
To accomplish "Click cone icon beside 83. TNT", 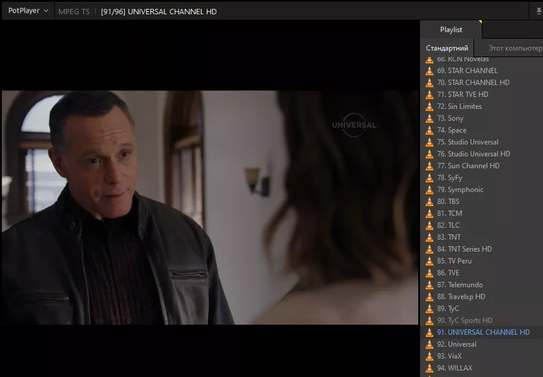I will point(430,237).
